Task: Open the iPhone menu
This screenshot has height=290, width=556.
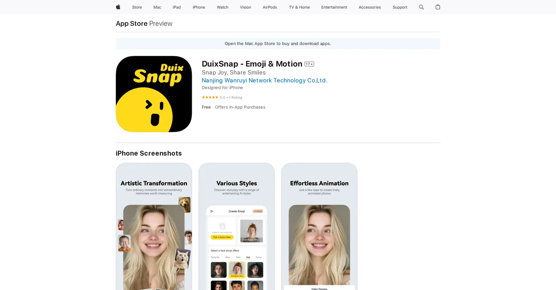Action: [199, 7]
